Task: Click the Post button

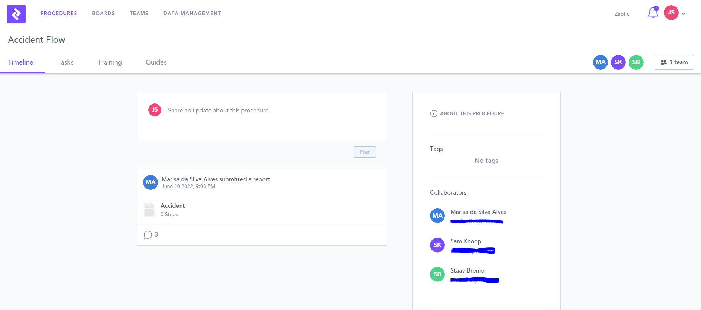Action: (365, 152)
